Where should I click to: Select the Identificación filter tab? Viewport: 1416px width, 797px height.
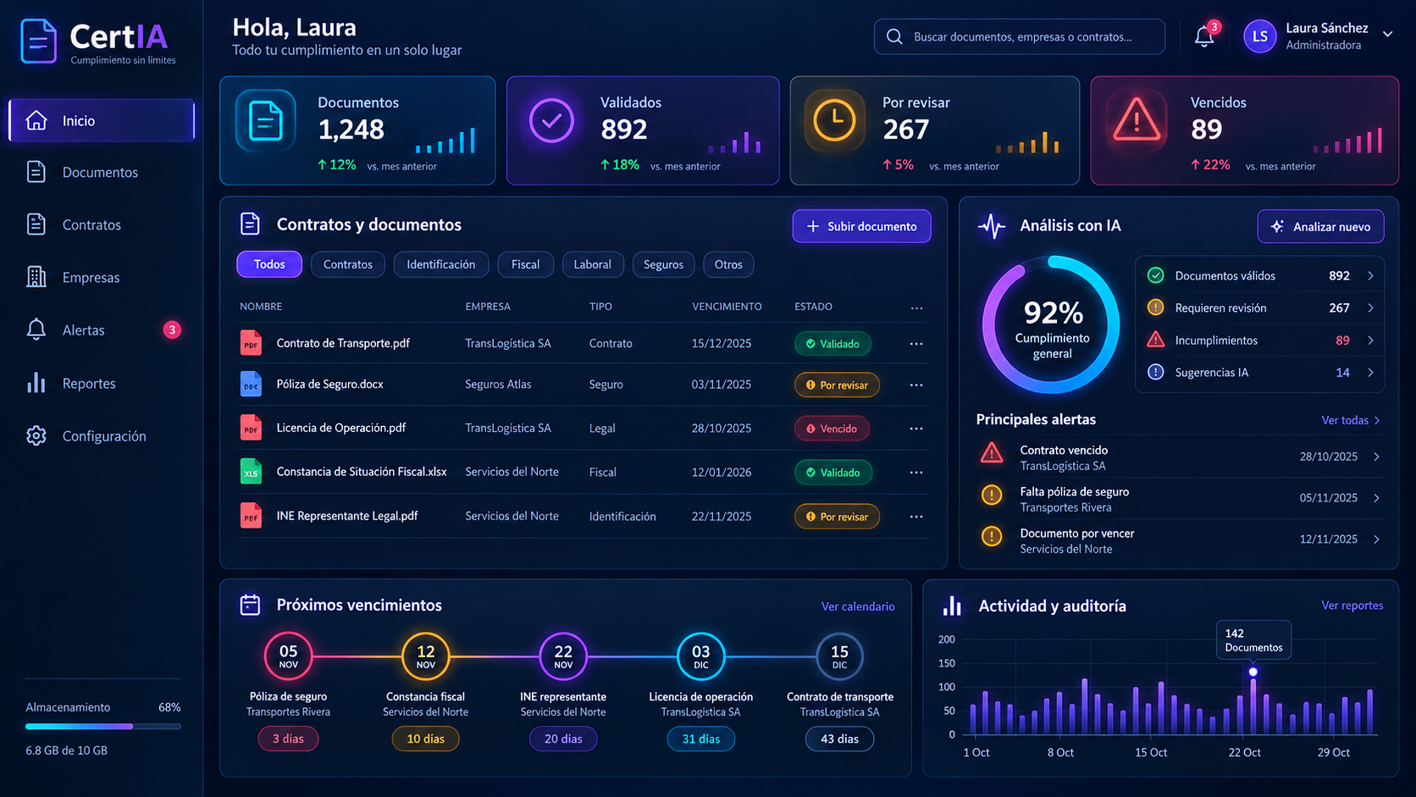tap(441, 264)
